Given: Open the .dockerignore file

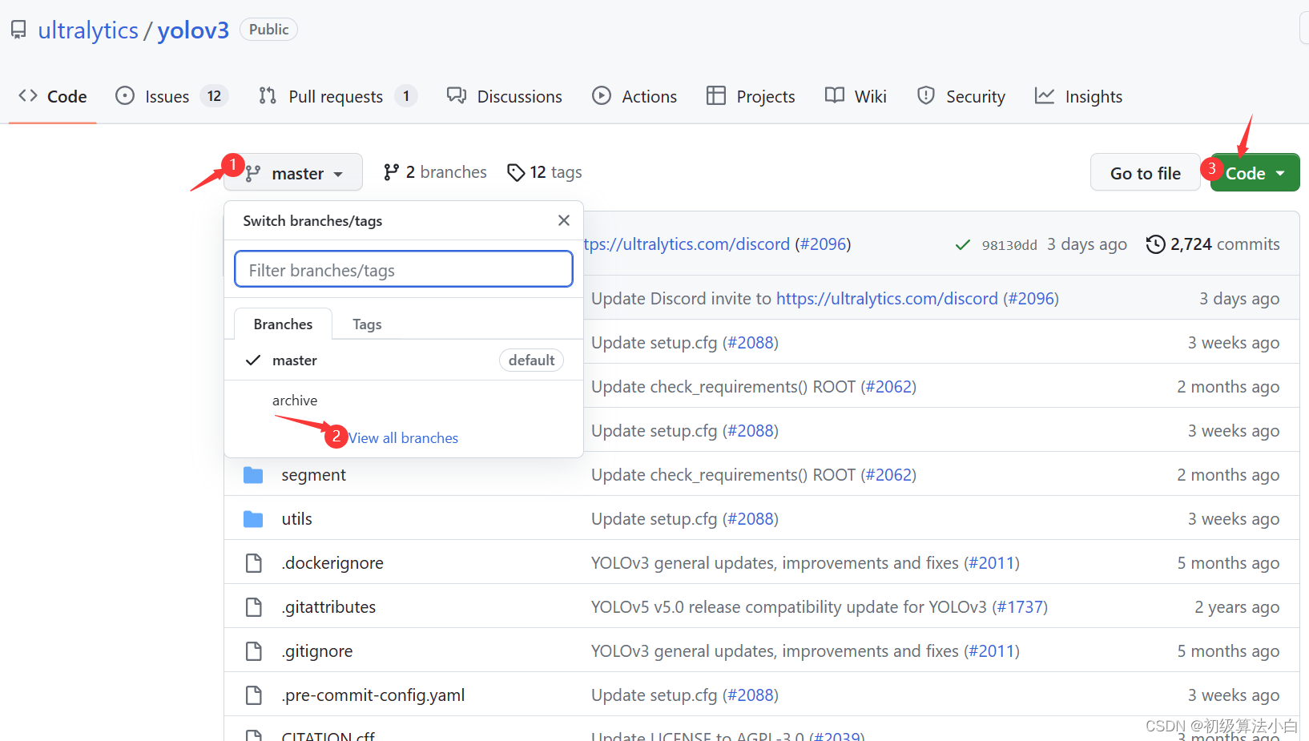Looking at the screenshot, I should 332,562.
